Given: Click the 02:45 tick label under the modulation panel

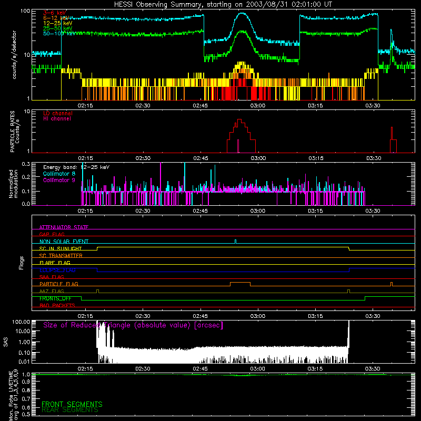Looking at the screenshot, I should pos(201,211).
